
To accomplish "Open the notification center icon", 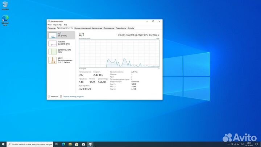I will pyautogui.click(x=257, y=144).
